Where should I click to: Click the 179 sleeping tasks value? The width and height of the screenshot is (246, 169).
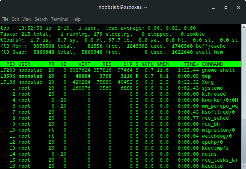click(x=98, y=34)
